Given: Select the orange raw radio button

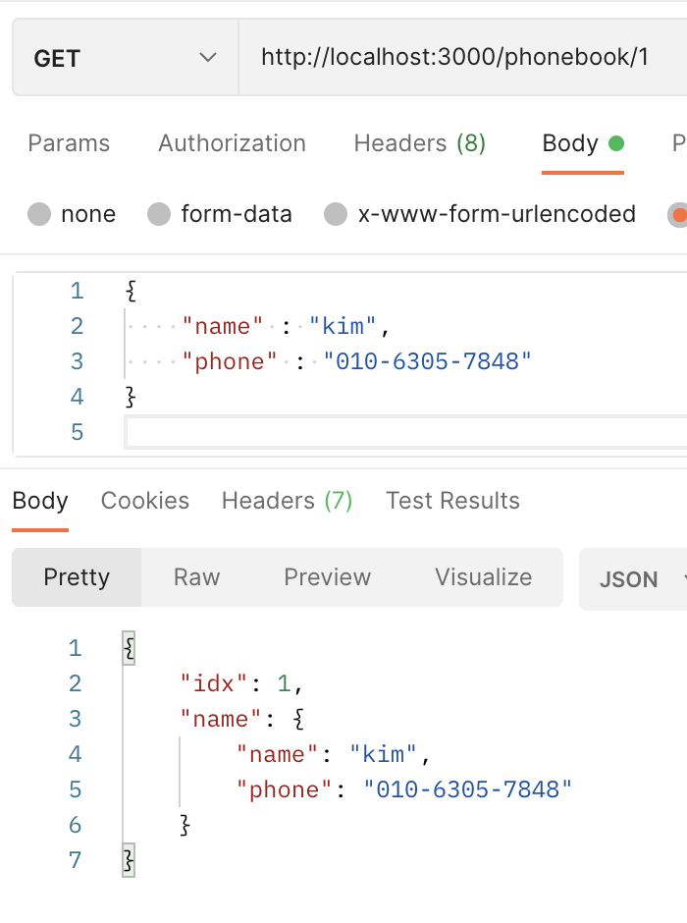Looking at the screenshot, I should [x=677, y=214].
